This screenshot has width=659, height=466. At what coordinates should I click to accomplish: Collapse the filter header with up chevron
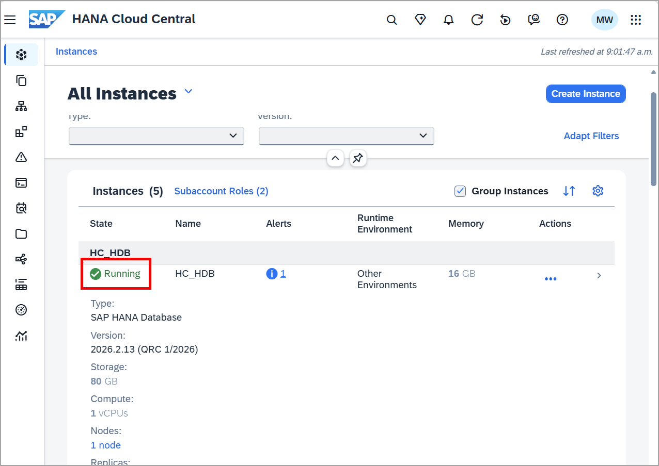pyautogui.click(x=335, y=158)
